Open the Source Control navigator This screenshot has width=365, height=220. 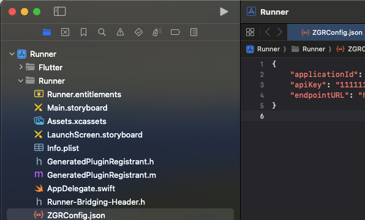click(x=65, y=32)
